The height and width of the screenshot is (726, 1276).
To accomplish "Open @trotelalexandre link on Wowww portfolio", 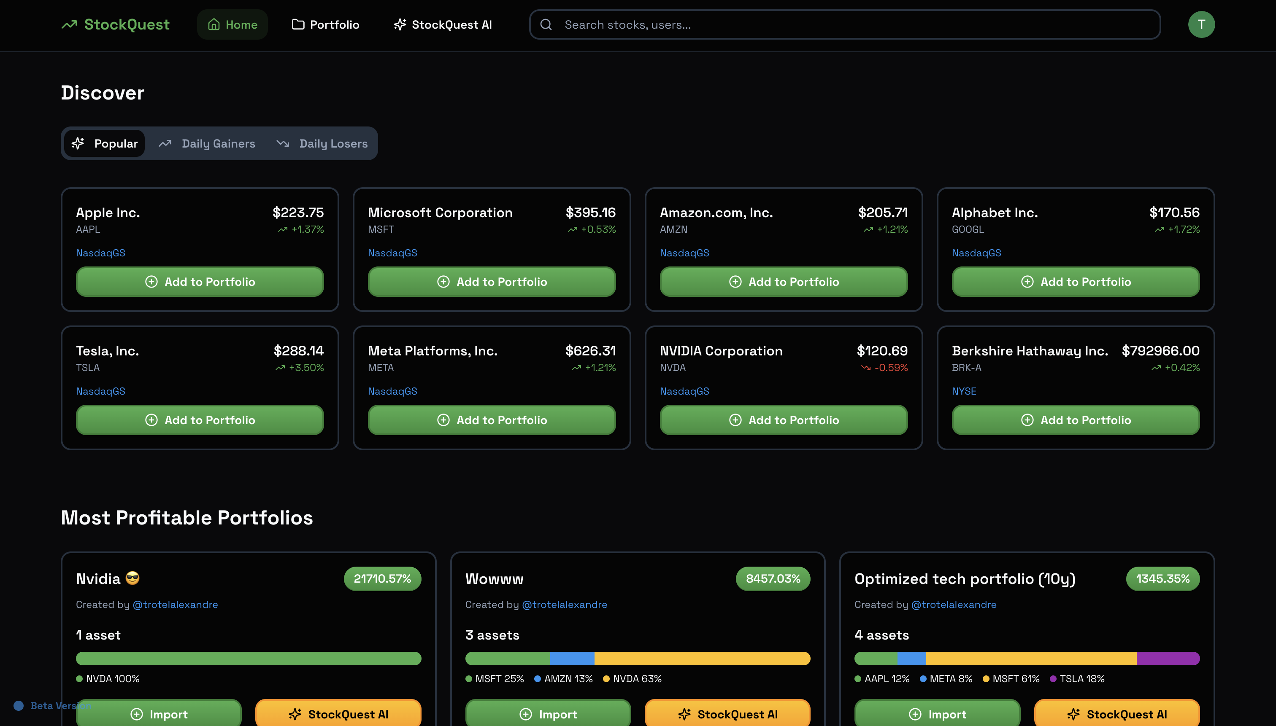I will pyautogui.click(x=565, y=604).
